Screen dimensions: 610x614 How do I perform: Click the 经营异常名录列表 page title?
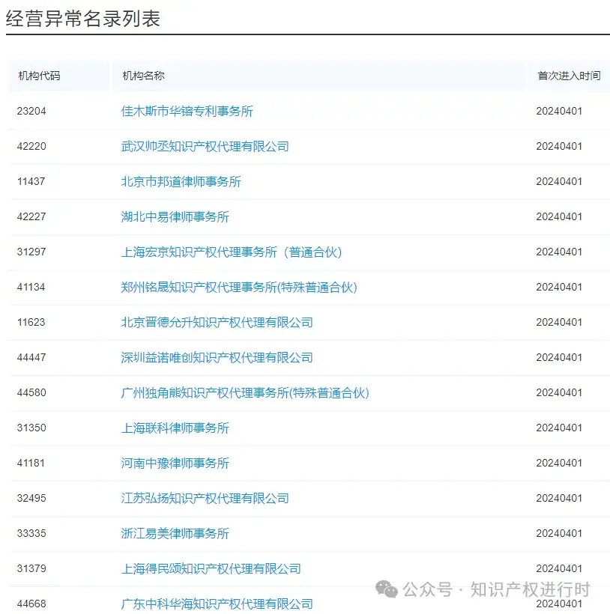83,19
